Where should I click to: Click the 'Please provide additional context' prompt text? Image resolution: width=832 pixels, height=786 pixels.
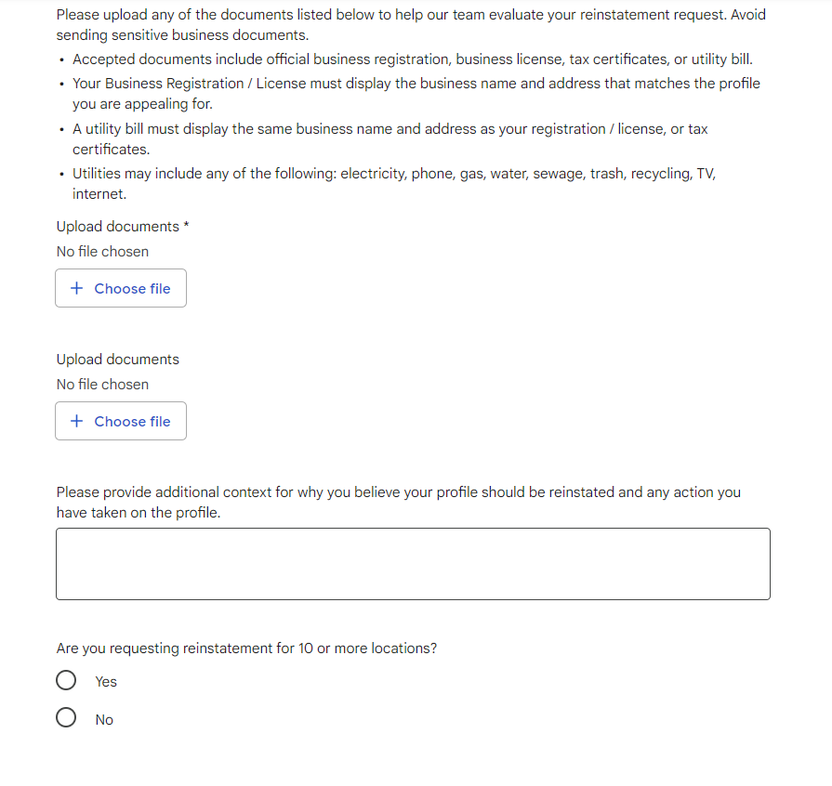pyautogui.click(x=399, y=503)
